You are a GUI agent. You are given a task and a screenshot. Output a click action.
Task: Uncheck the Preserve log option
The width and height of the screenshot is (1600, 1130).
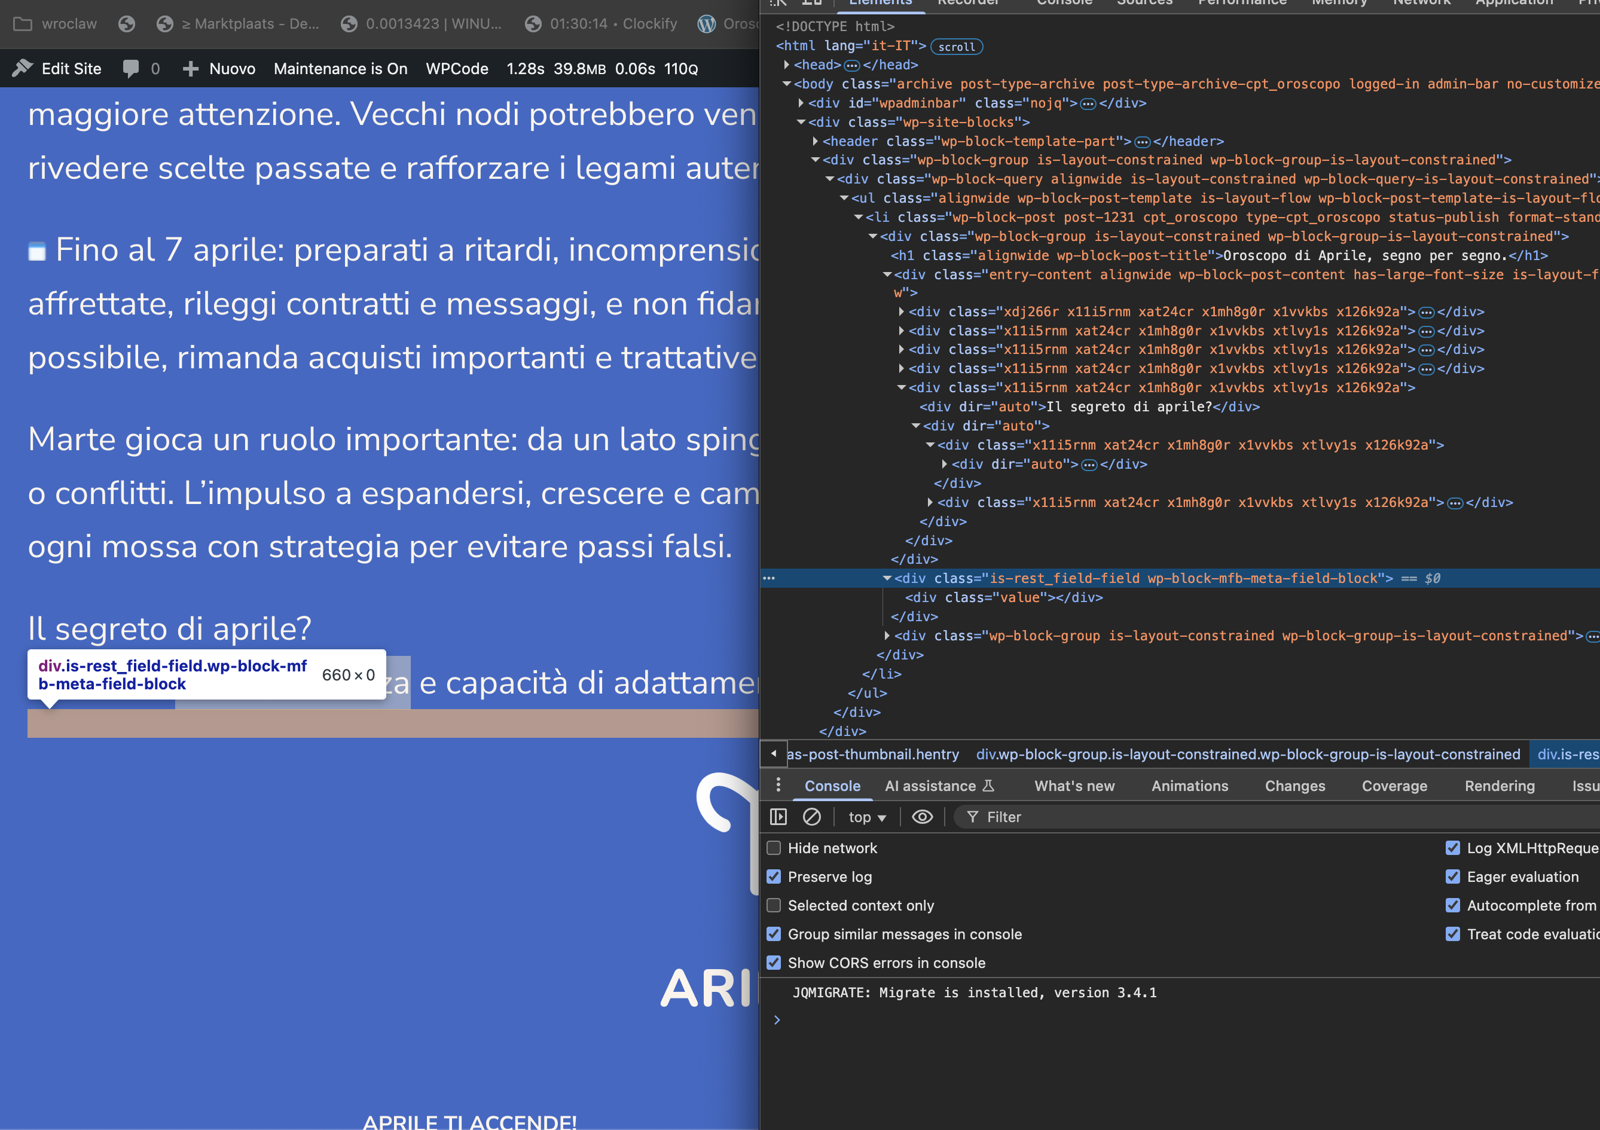click(x=774, y=876)
